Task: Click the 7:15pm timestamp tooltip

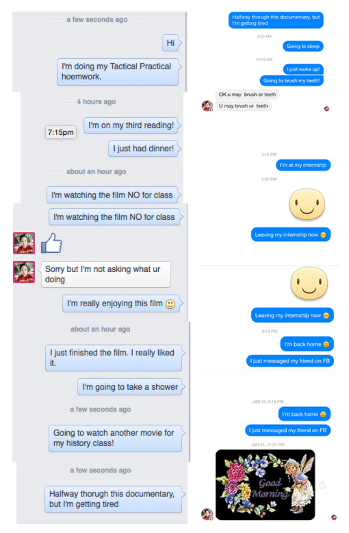Action: tap(60, 132)
